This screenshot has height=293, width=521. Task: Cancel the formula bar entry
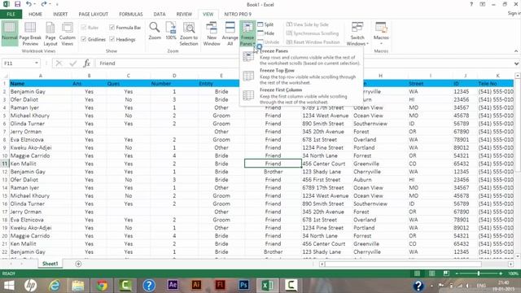coord(59,63)
